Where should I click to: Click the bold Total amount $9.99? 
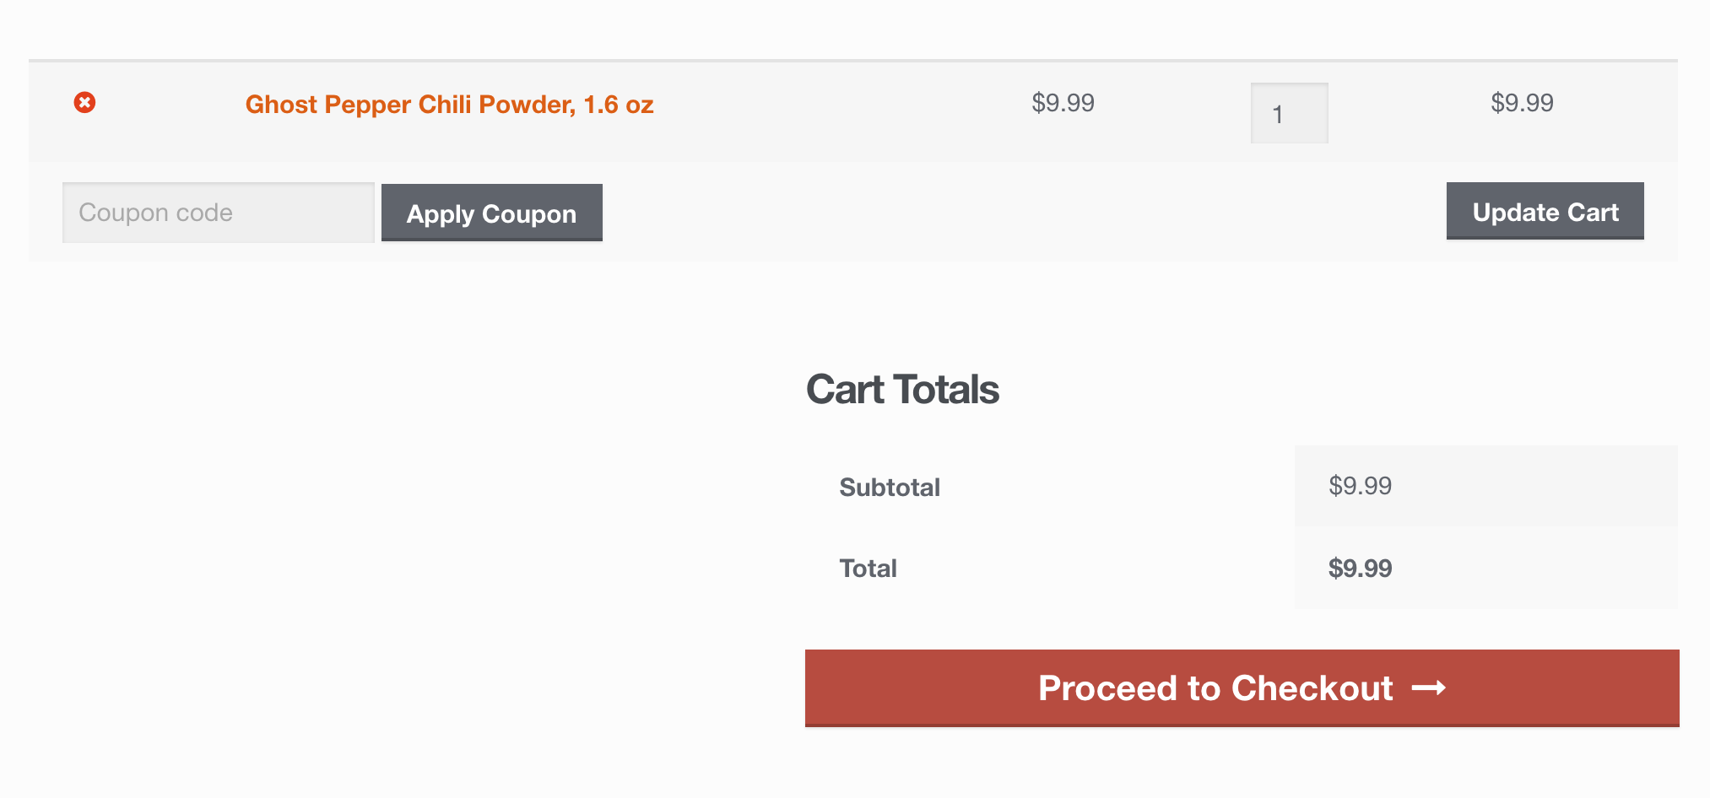point(1360,569)
